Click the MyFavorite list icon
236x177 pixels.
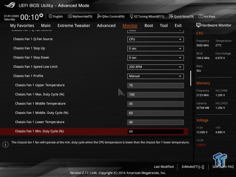tap(70, 16)
